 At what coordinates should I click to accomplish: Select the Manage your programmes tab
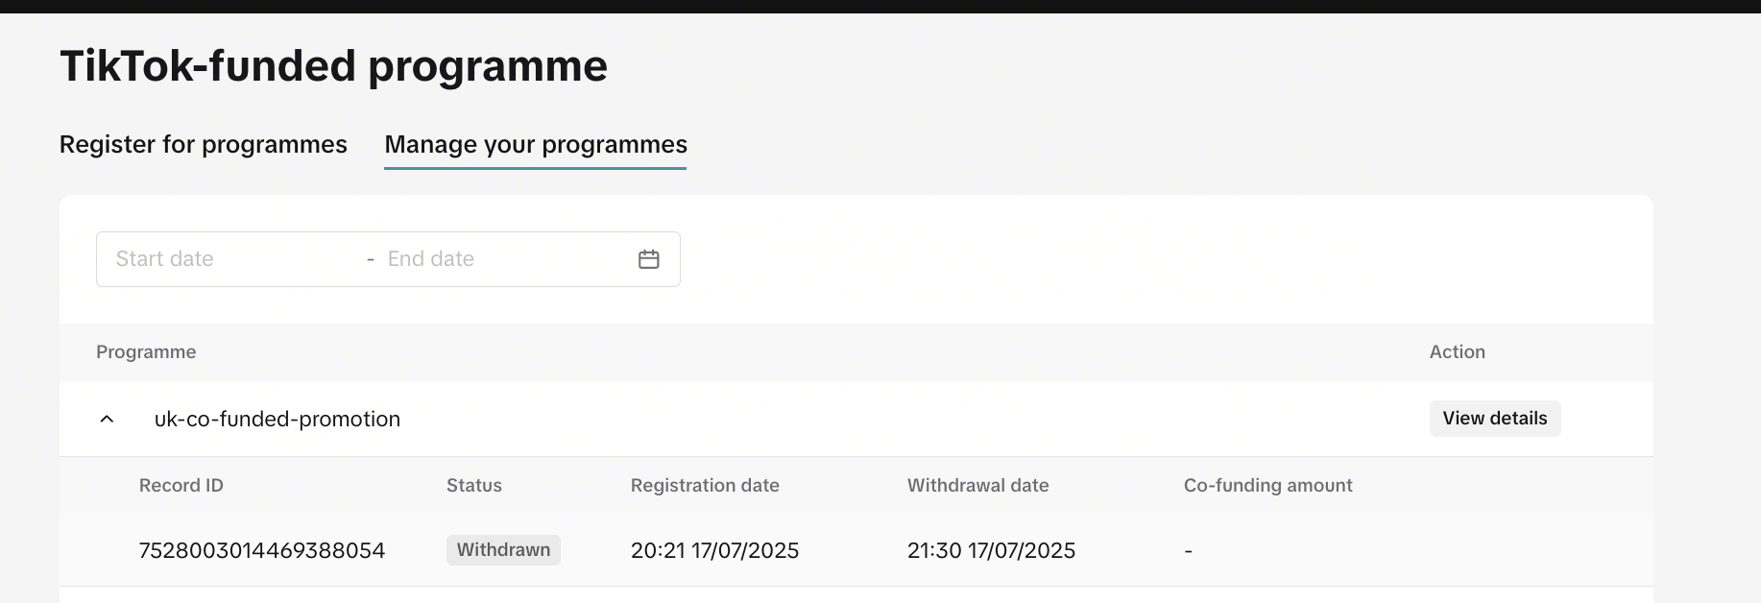(536, 144)
